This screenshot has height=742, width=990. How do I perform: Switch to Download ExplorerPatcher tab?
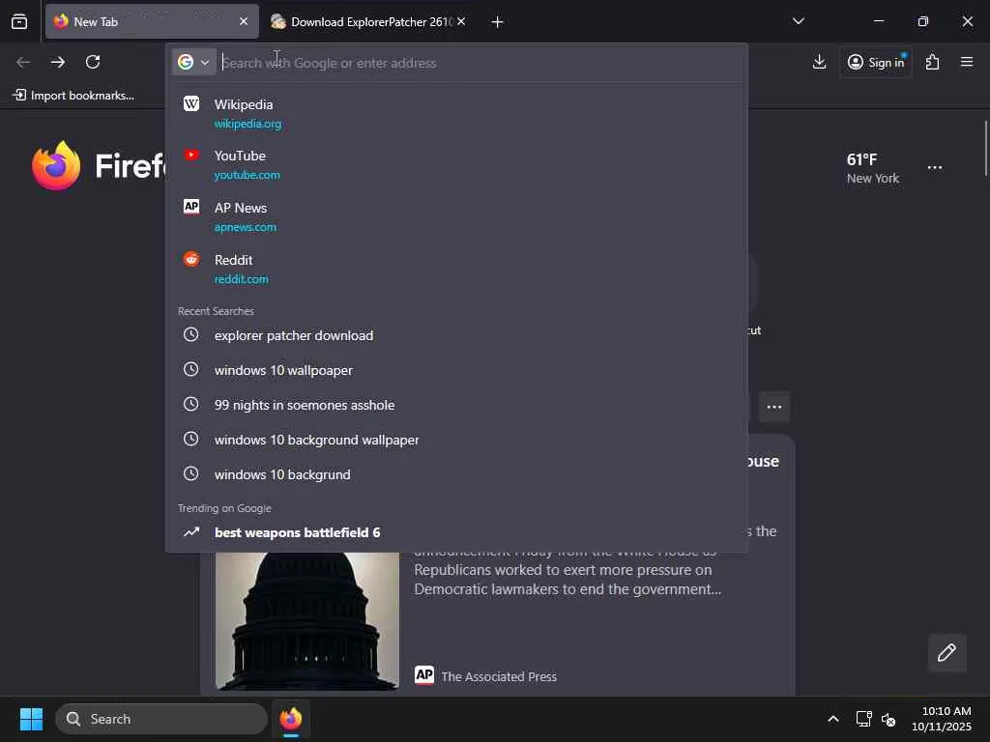point(369,21)
